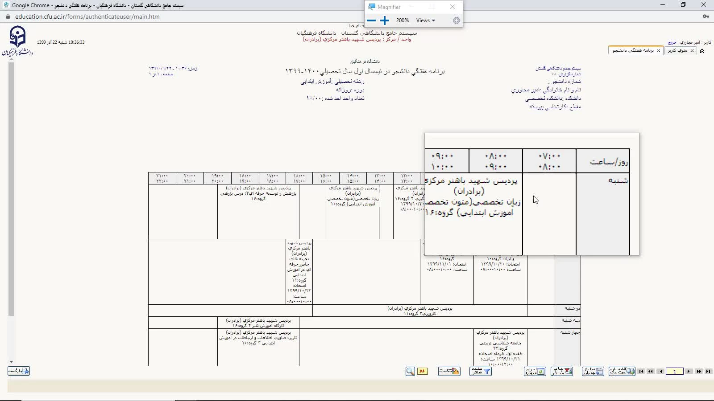
Task: Go to the next report page
Action: [689, 371]
